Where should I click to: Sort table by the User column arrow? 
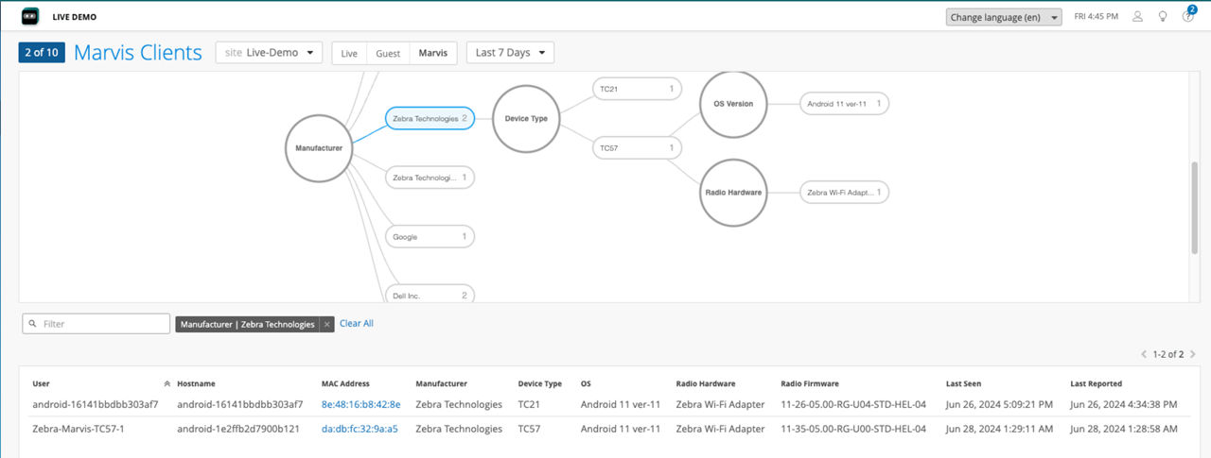click(x=167, y=384)
